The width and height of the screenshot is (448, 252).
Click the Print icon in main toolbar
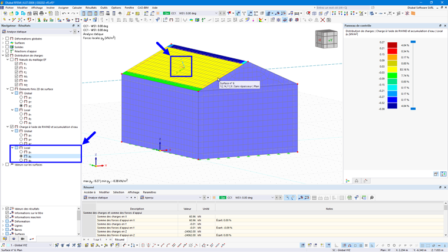click(x=42, y=14)
